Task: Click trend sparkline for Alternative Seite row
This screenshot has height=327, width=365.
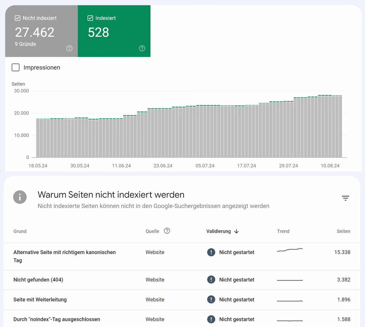Action: [x=290, y=250]
